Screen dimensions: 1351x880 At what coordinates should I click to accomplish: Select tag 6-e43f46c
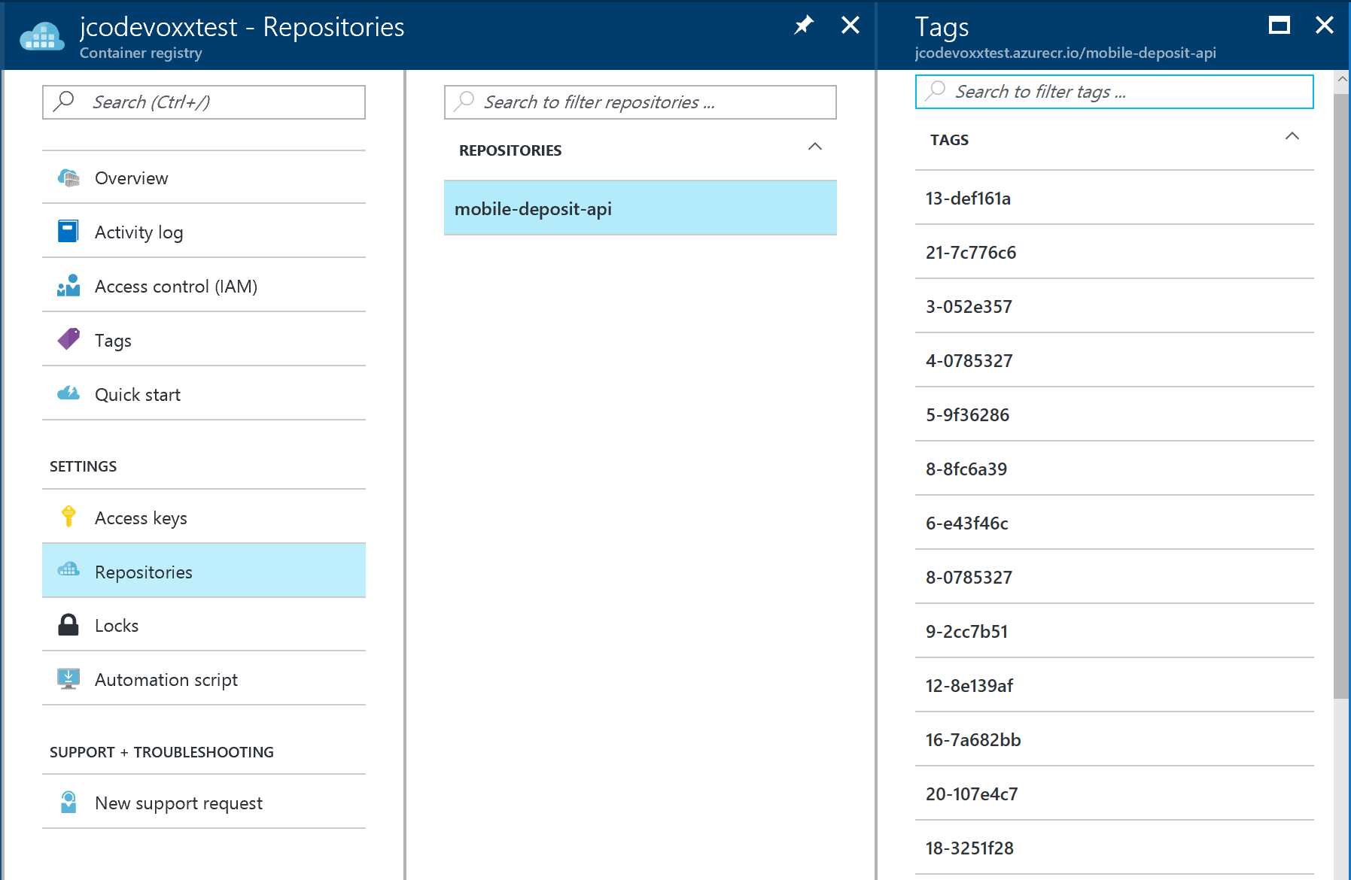tap(1115, 523)
